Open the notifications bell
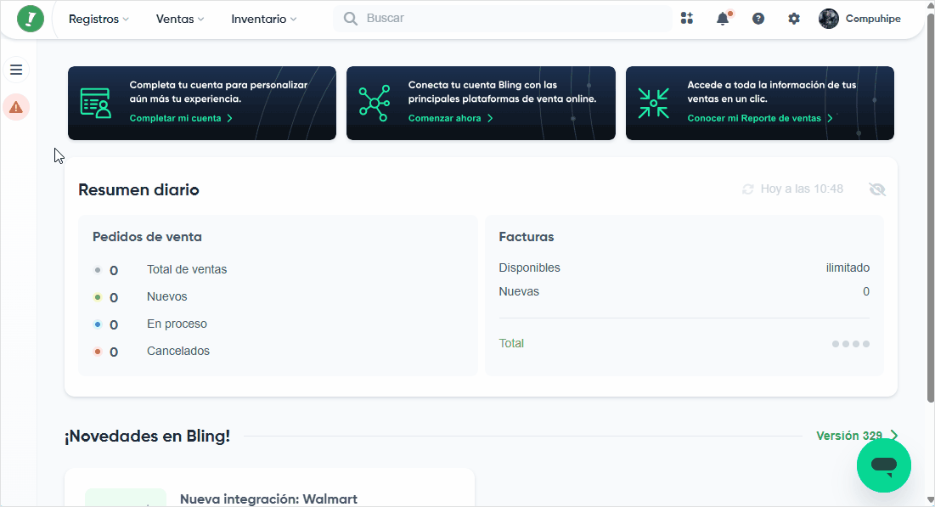Screen dimensions: 935x507 point(723,19)
